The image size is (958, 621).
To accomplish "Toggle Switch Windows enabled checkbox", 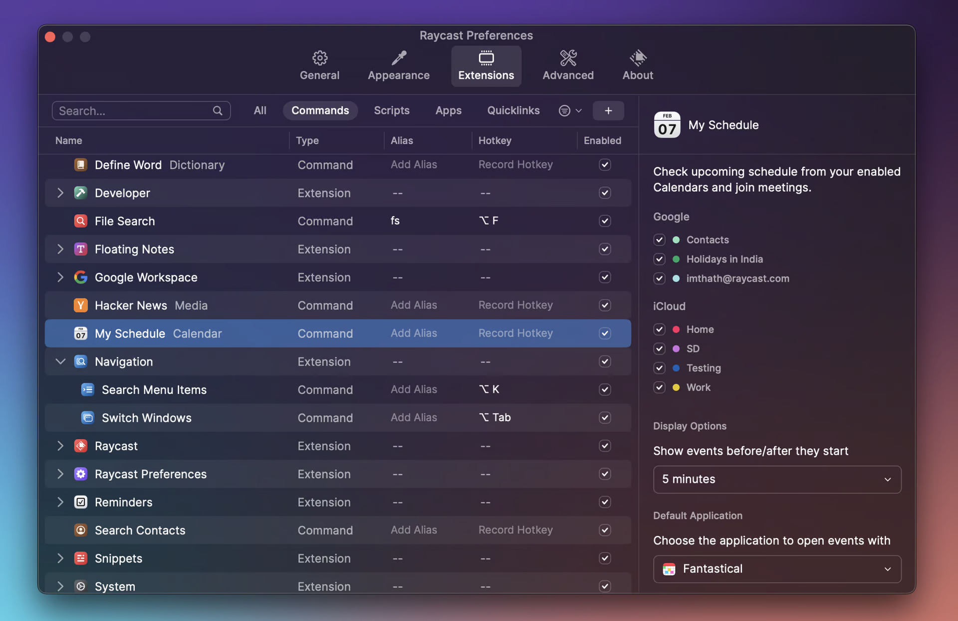I will click(605, 418).
